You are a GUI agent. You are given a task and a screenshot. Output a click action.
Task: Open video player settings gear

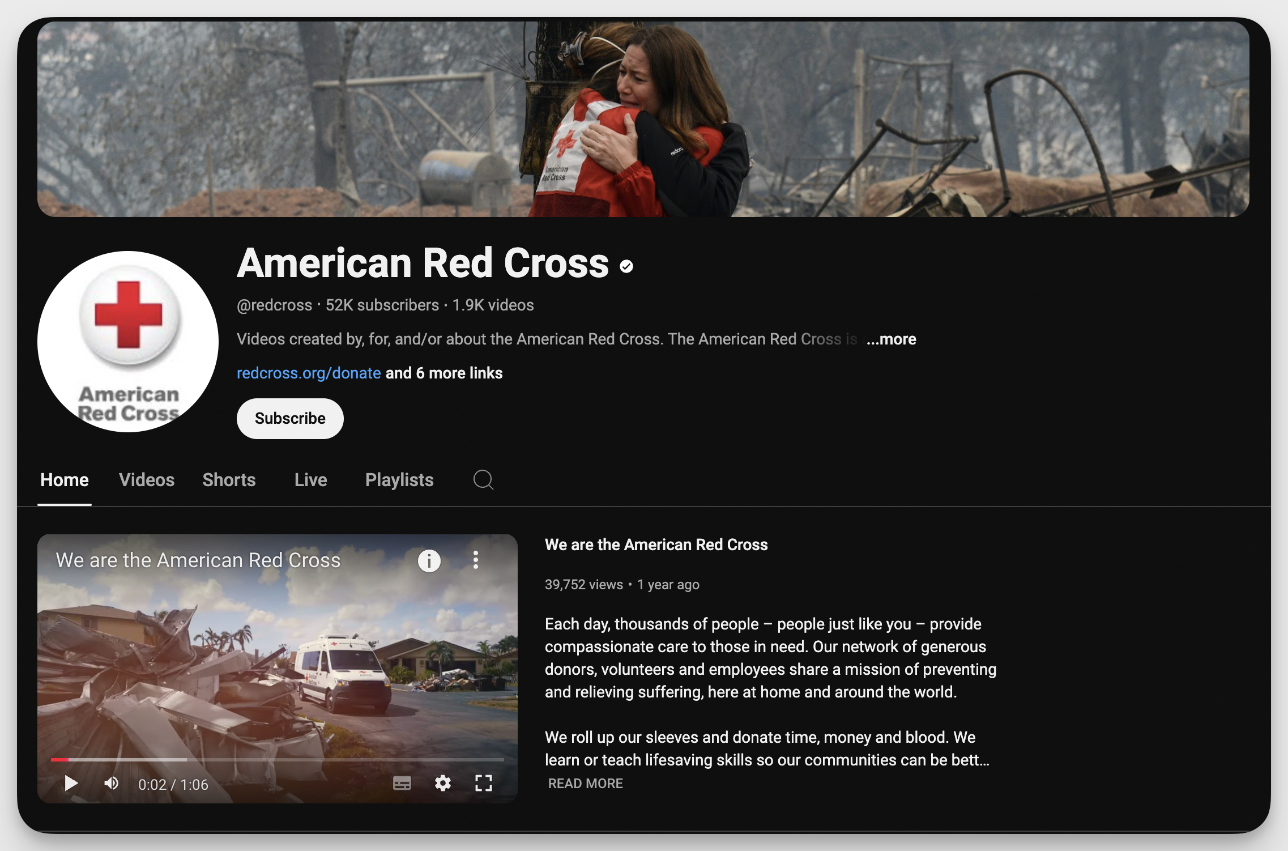[443, 784]
